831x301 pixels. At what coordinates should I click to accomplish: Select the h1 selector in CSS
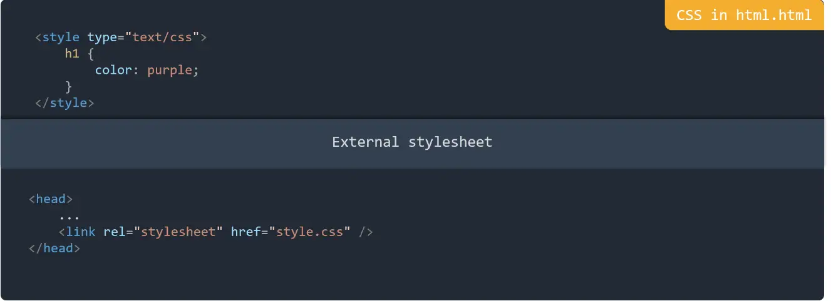point(72,54)
